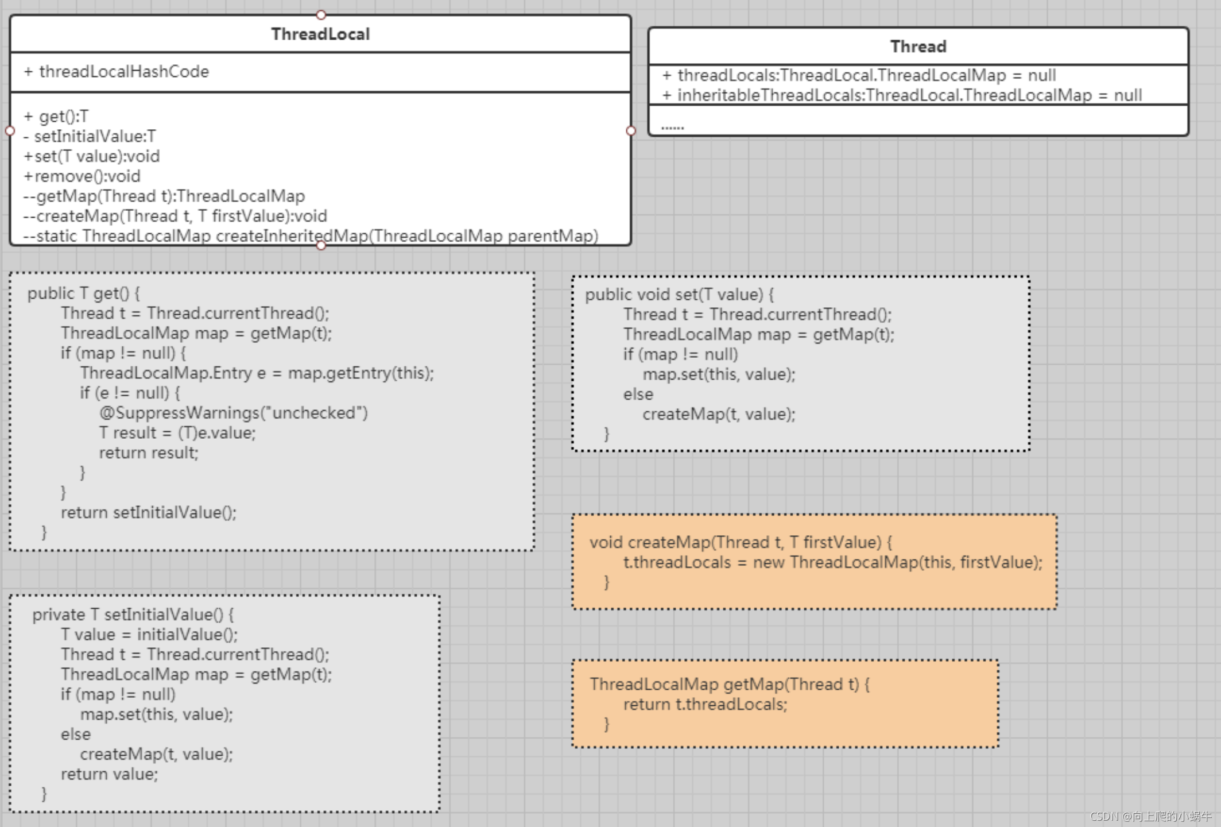
Task: Click 'void createMap(Thread t, T firstValue) {' line
Action: pyautogui.click(x=741, y=543)
